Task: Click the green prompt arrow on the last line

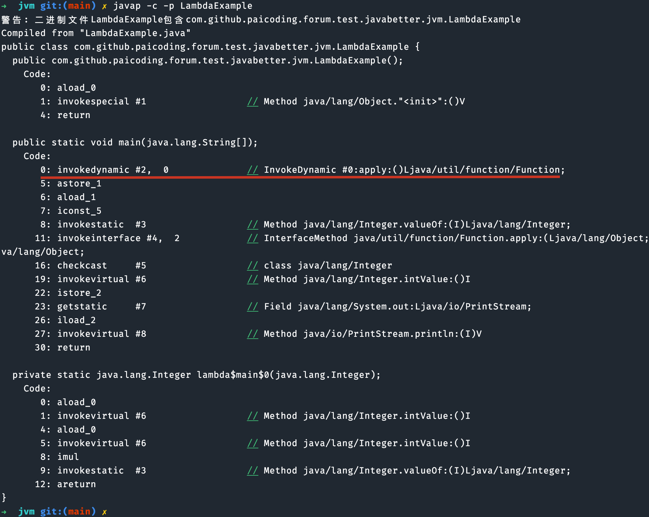Action: pos(4,511)
